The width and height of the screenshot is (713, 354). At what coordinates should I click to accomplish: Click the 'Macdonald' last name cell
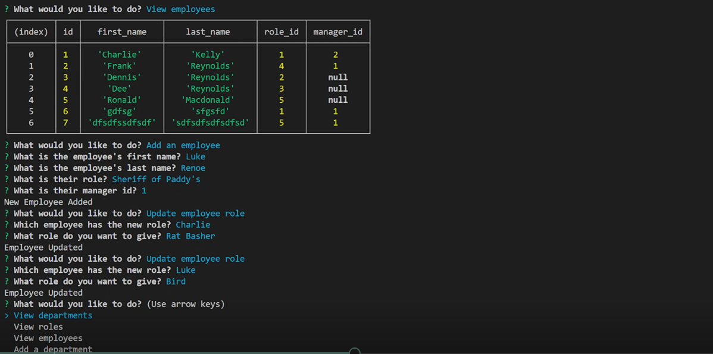coord(208,100)
